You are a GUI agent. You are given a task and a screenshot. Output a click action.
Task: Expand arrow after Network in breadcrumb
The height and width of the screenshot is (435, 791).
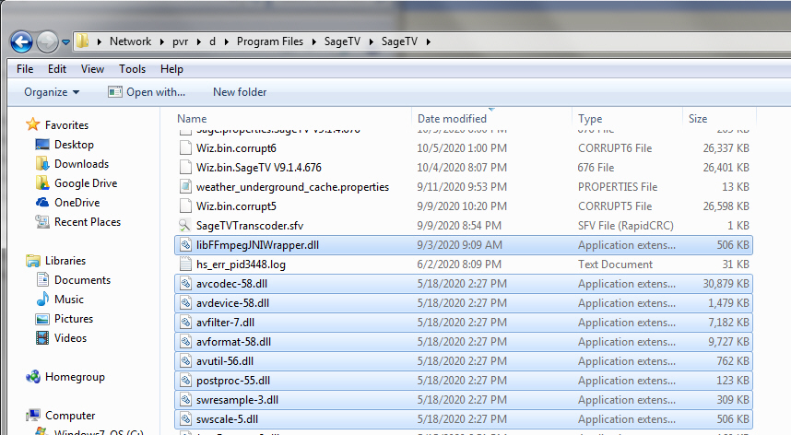[161, 41]
